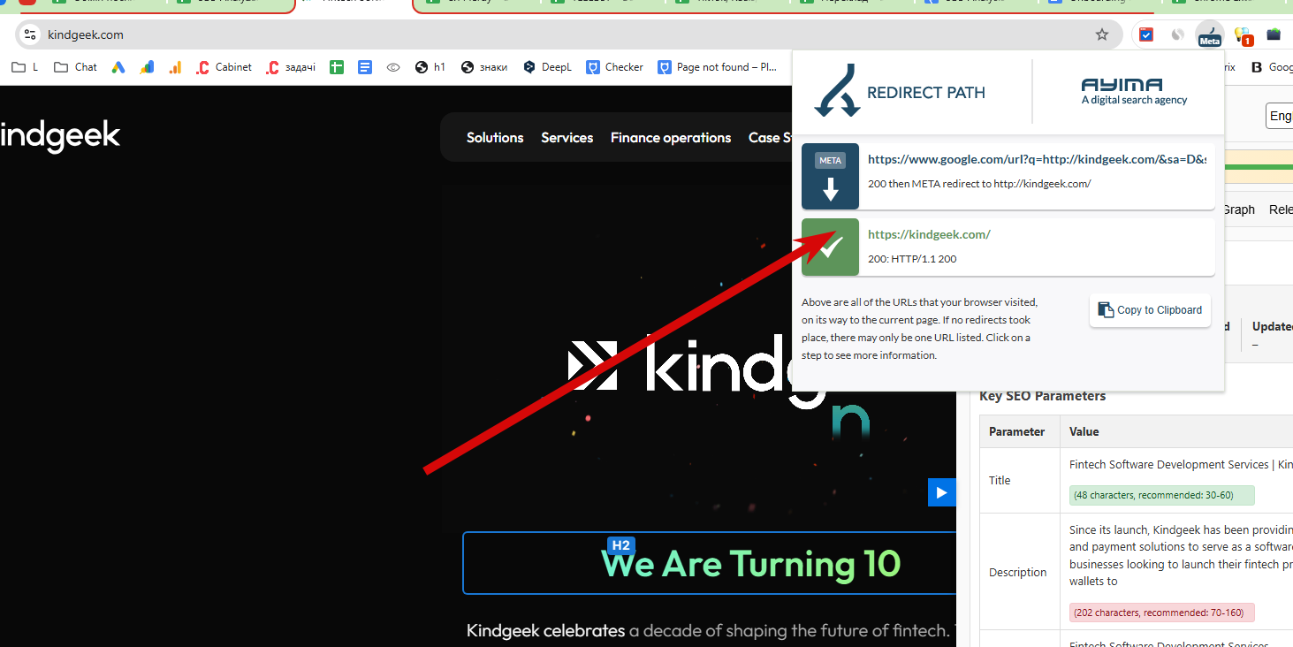Click the green checkmark 200 status icon
1293x647 pixels.
(830, 247)
